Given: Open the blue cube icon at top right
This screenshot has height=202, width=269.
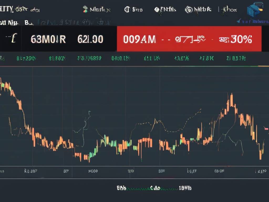Looking at the screenshot, I should (255, 10).
